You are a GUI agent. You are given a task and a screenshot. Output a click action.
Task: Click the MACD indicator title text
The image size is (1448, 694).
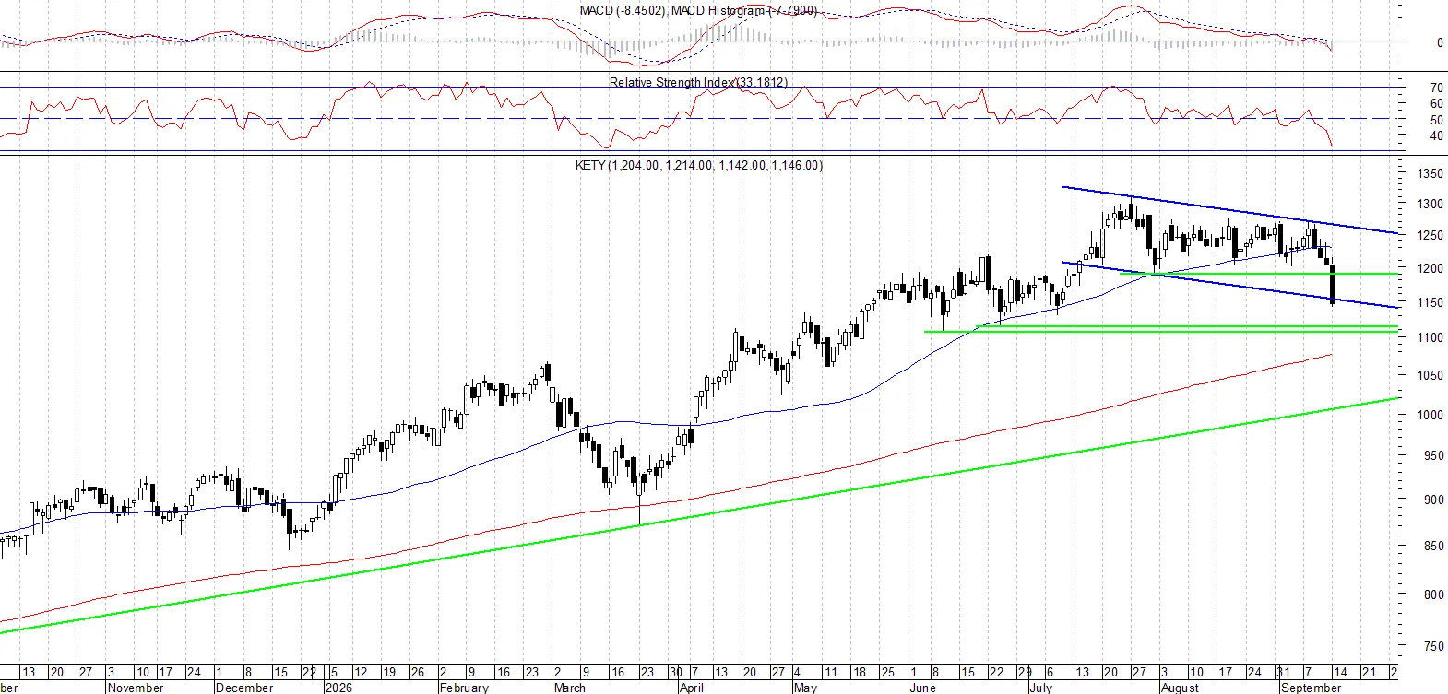698,10
